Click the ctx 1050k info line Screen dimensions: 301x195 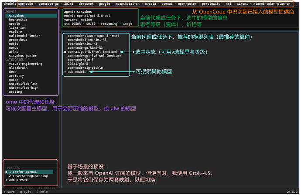[x=98, y=24]
